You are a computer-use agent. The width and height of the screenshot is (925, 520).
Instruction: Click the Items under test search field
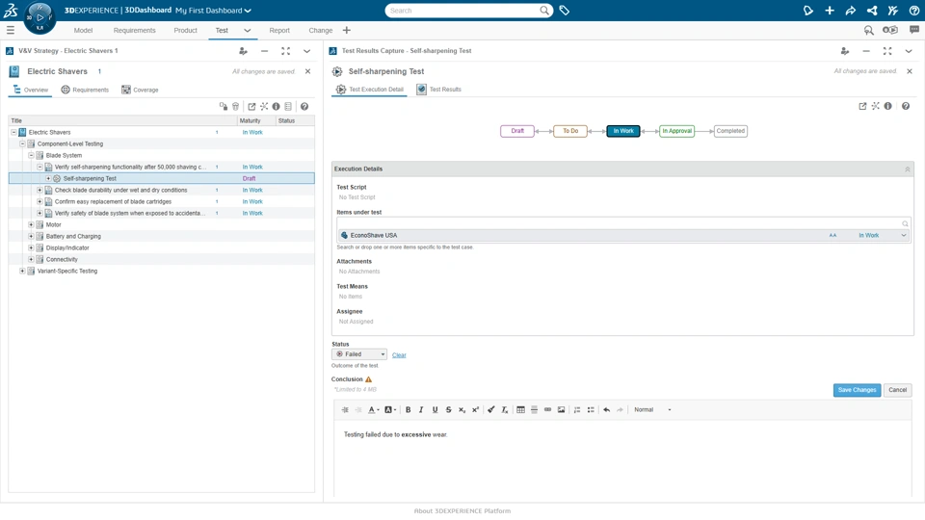click(x=623, y=223)
